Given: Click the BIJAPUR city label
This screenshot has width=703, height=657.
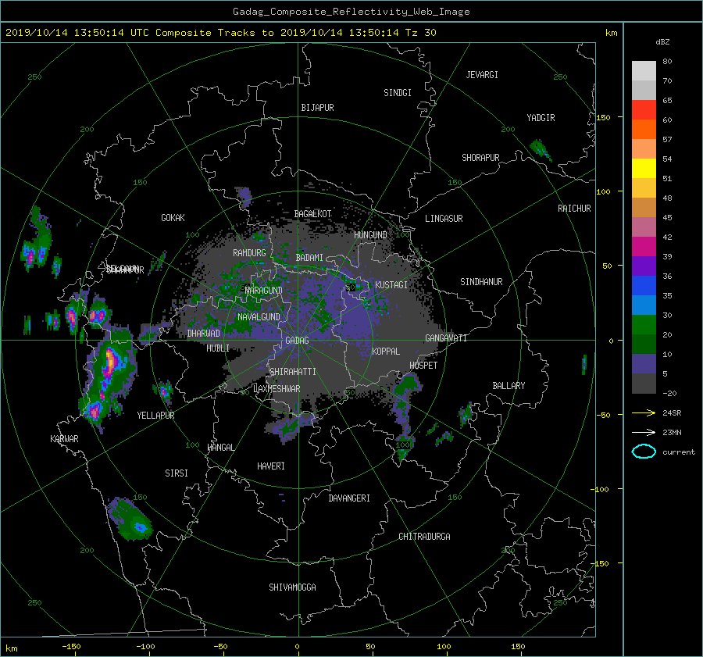Looking at the screenshot, I should [x=317, y=108].
